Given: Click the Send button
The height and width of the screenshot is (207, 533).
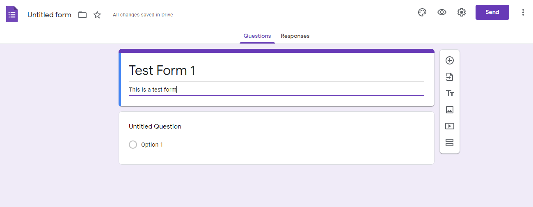Looking at the screenshot, I should pos(492,12).
